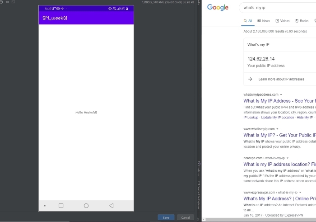316x222 pixels.
Task: Click the Google logo
Action: (218, 8)
